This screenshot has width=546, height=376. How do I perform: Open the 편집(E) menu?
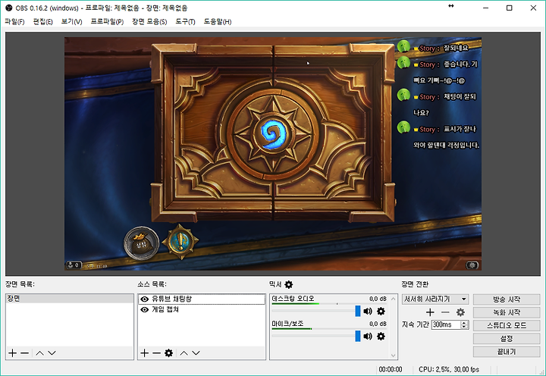click(42, 21)
